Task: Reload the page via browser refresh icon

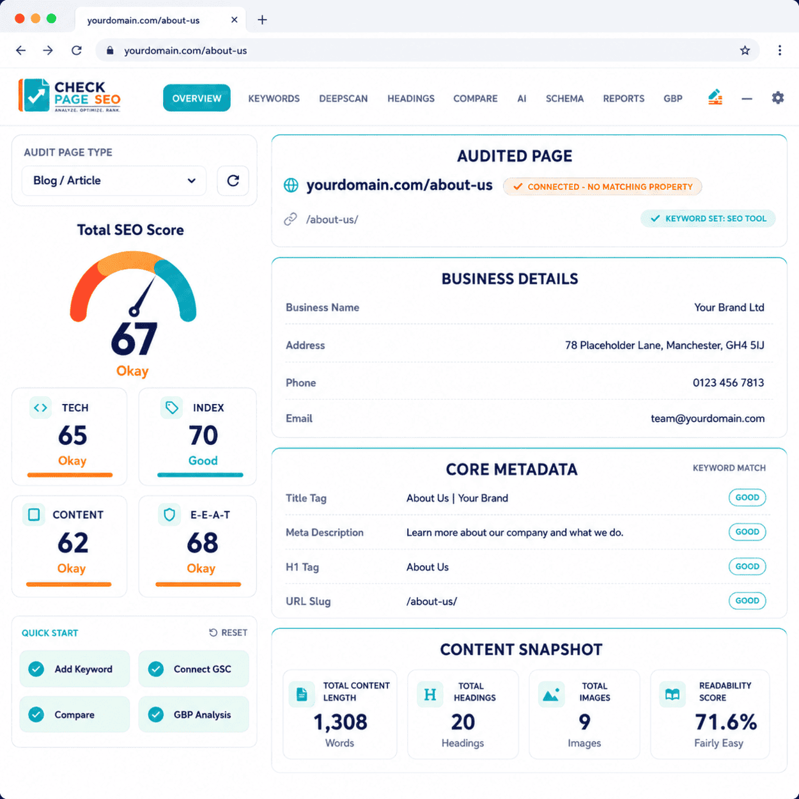Action: 77,50
